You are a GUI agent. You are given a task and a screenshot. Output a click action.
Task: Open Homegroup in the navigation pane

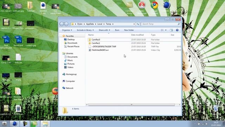71,74
